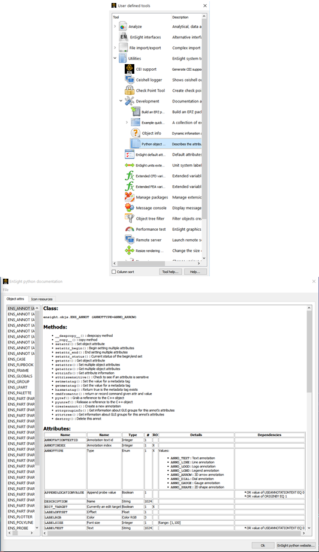
Task: Click the EDIT_TARGET attribute cell
Action: [x=65, y=506]
